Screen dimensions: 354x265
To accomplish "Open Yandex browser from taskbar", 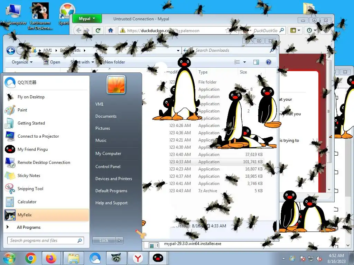I will [x=138, y=258].
